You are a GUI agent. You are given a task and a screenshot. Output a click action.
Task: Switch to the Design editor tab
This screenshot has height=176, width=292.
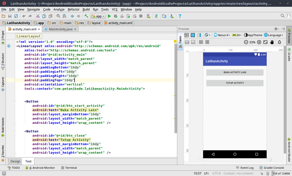15,161
